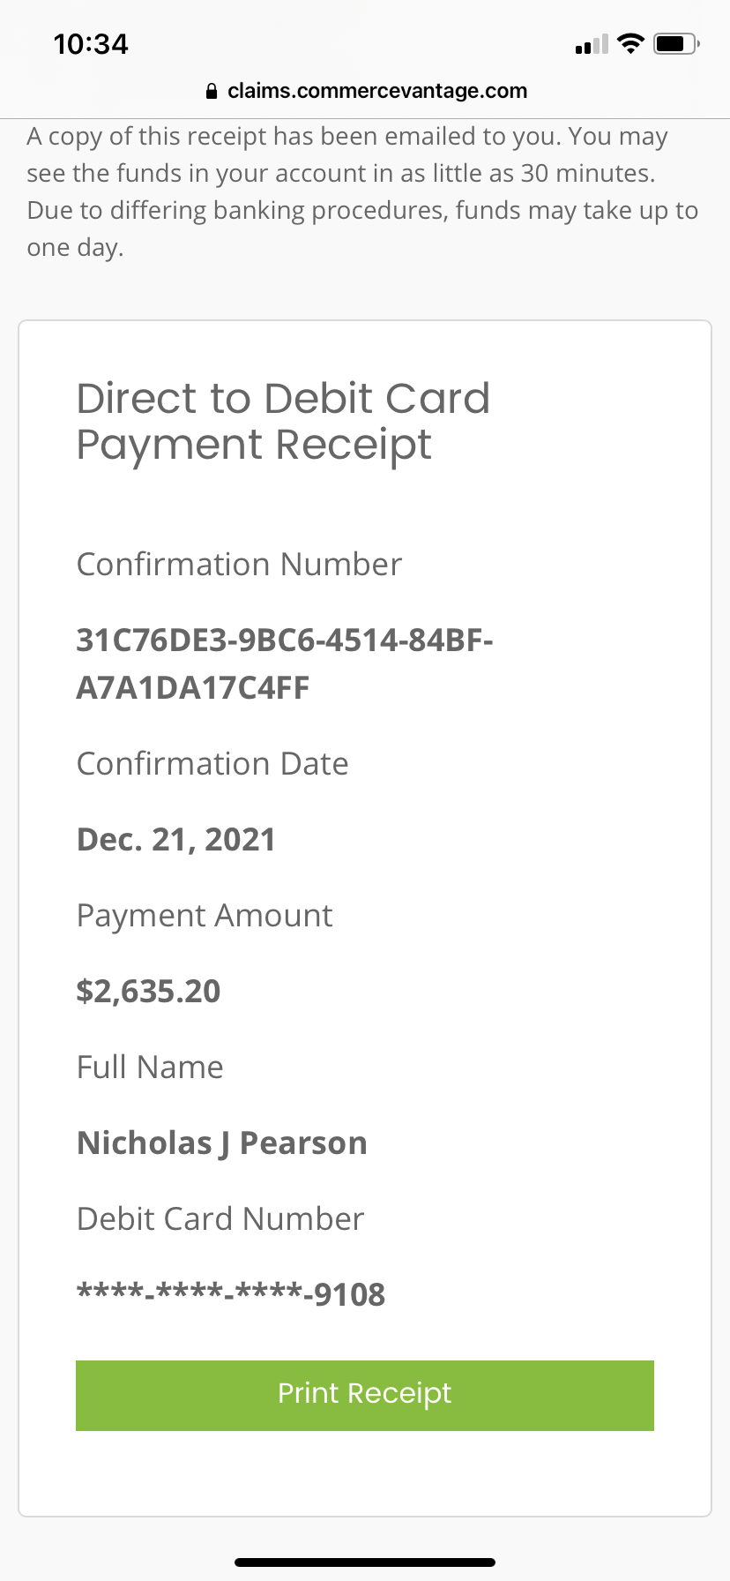Image resolution: width=730 pixels, height=1581 pixels.
Task: Tap the Dec. 21, 2021 confirmation date
Action: [x=175, y=839]
